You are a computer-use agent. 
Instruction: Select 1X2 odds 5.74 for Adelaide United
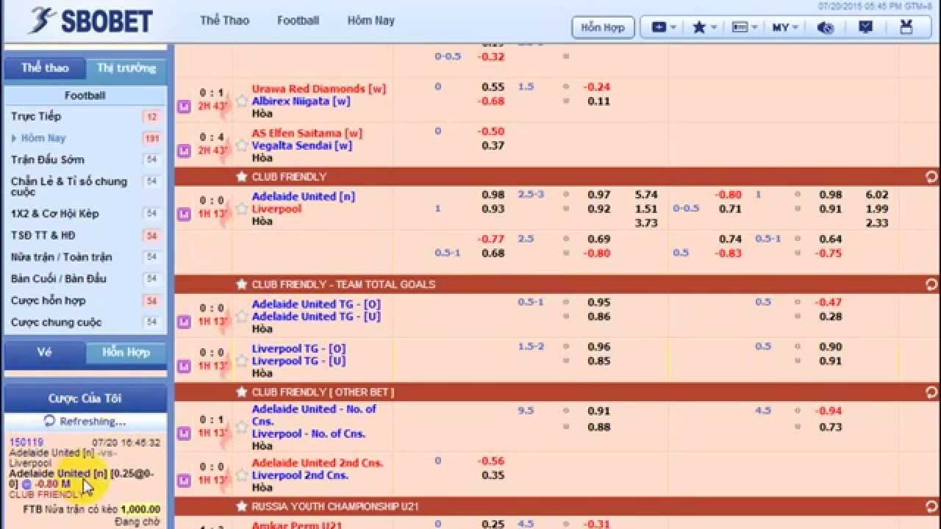point(646,195)
